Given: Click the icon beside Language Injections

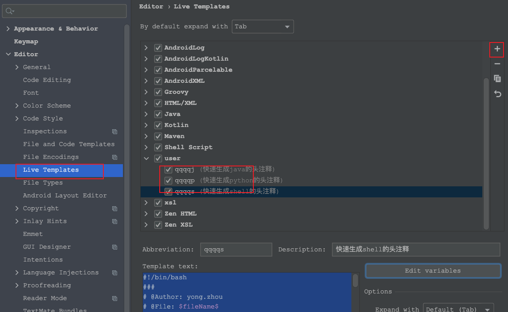Looking at the screenshot, I should pyautogui.click(x=114, y=273).
